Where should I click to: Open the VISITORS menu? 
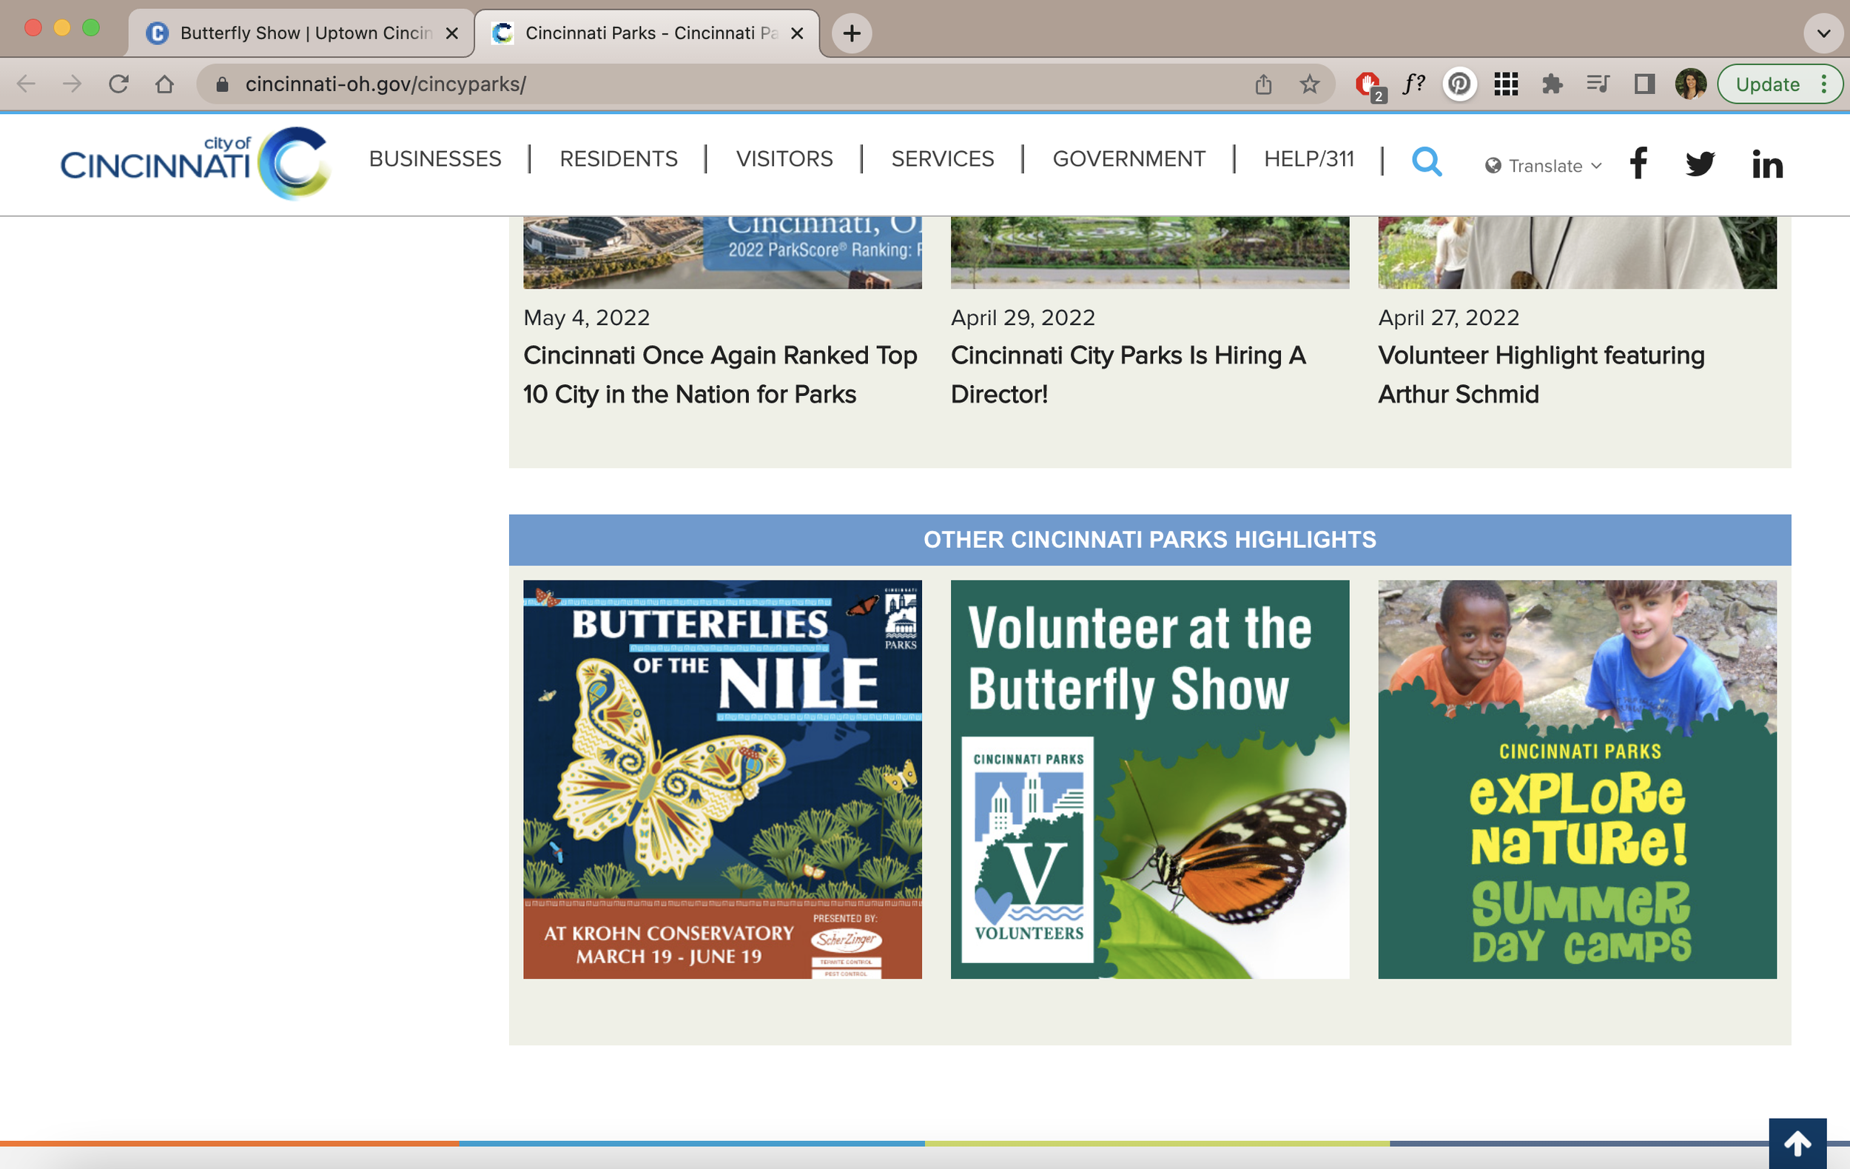[x=784, y=159]
